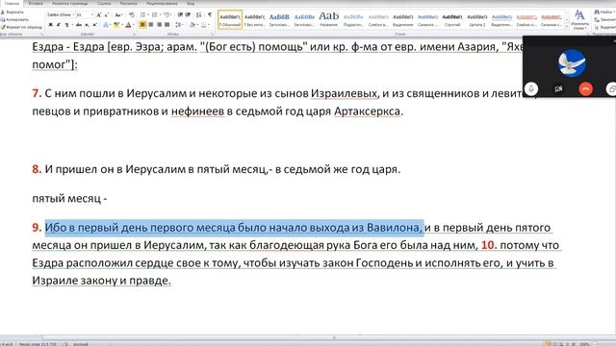Click the numbered list icon
The width and height of the screenshot is (616, 346).
[x=154, y=14]
